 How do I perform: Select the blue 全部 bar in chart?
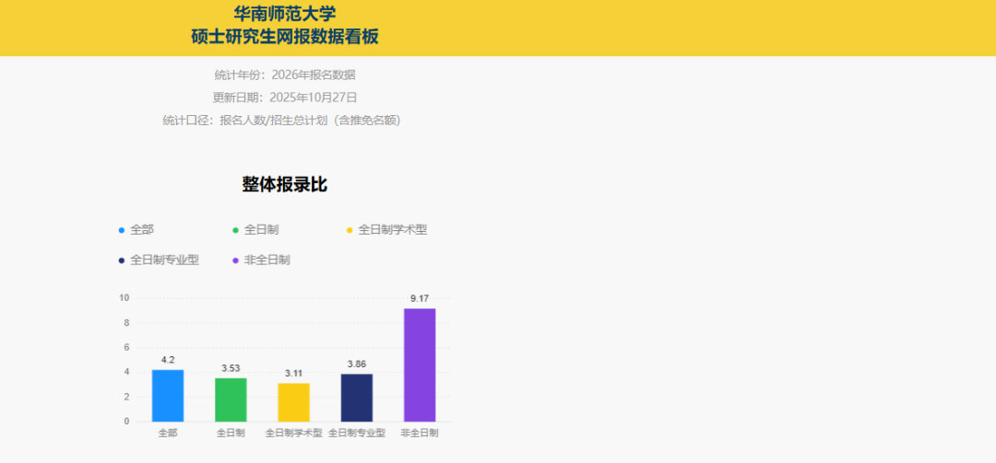[168, 396]
